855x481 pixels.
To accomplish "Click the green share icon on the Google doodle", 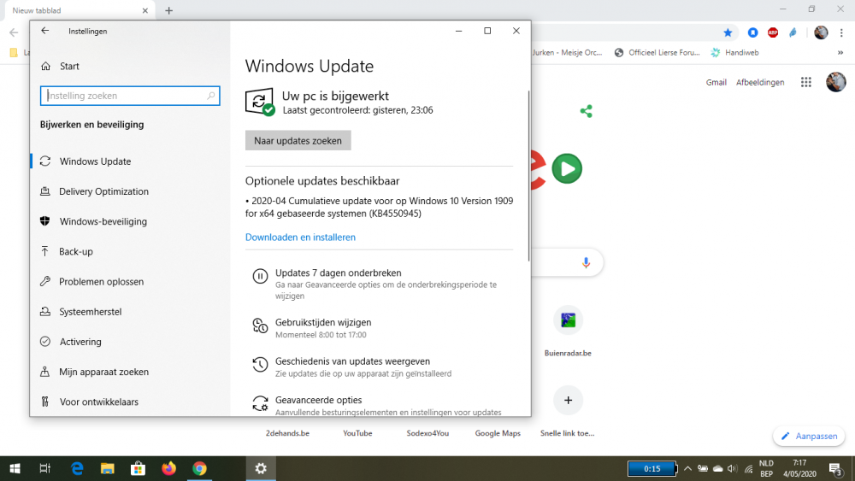I will coord(587,112).
